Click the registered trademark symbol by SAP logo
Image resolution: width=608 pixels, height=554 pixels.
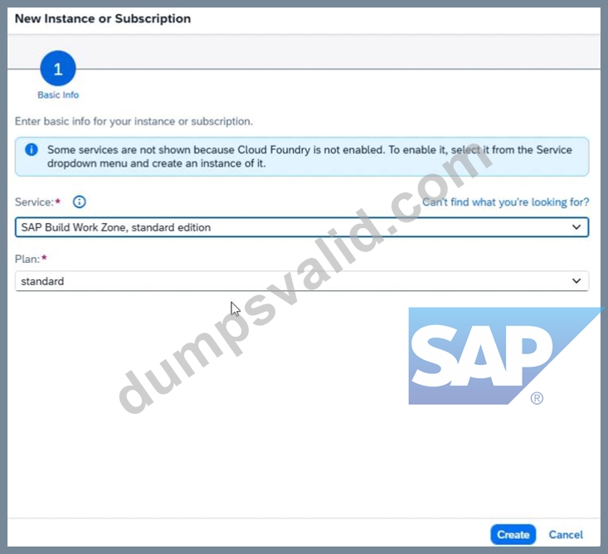(x=537, y=399)
